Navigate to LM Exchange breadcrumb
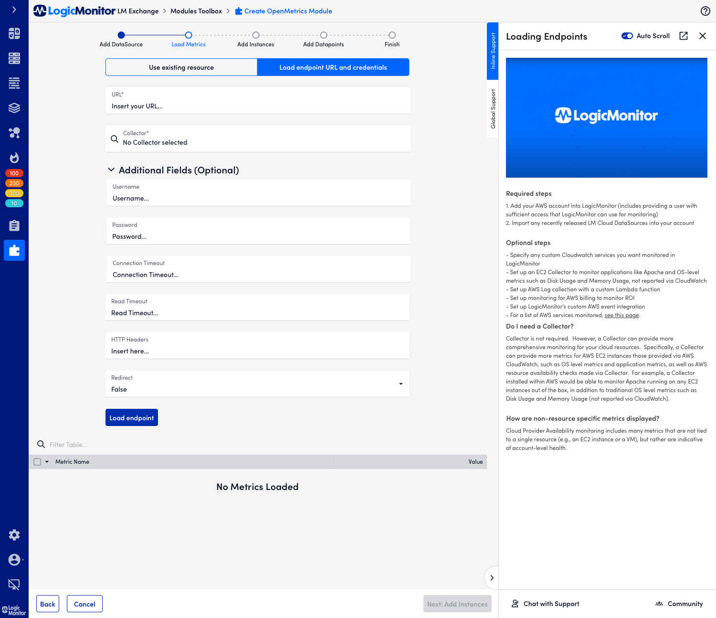Image resolution: width=716 pixels, height=618 pixels. point(138,11)
